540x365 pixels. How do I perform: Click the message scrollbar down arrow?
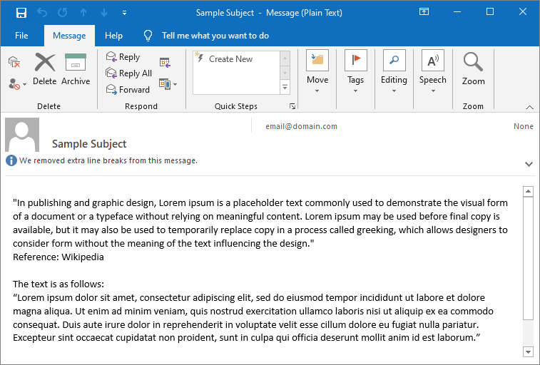pyautogui.click(x=528, y=351)
